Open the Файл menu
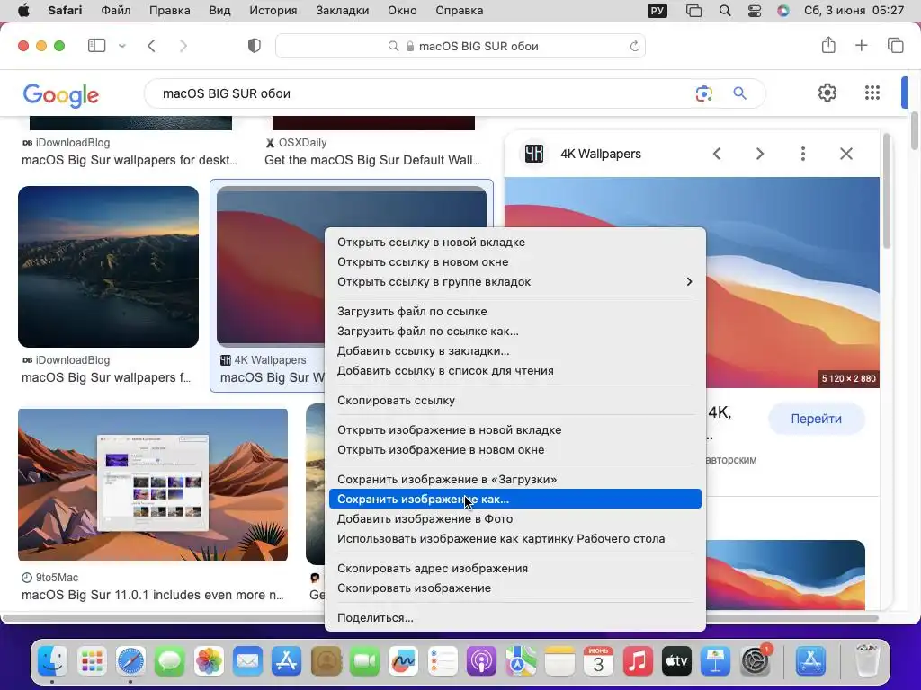The width and height of the screenshot is (921, 690). point(116,11)
